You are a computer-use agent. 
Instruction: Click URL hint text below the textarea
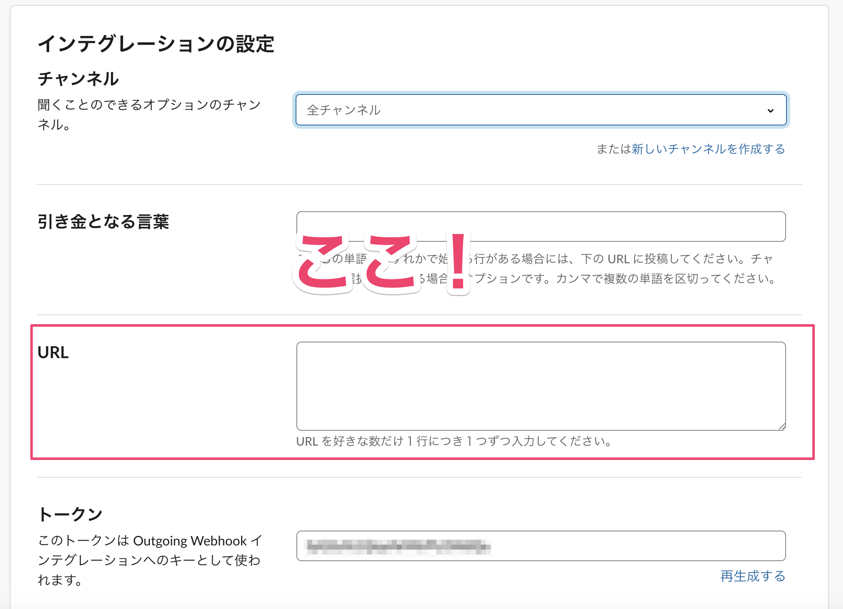[x=454, y=441]
